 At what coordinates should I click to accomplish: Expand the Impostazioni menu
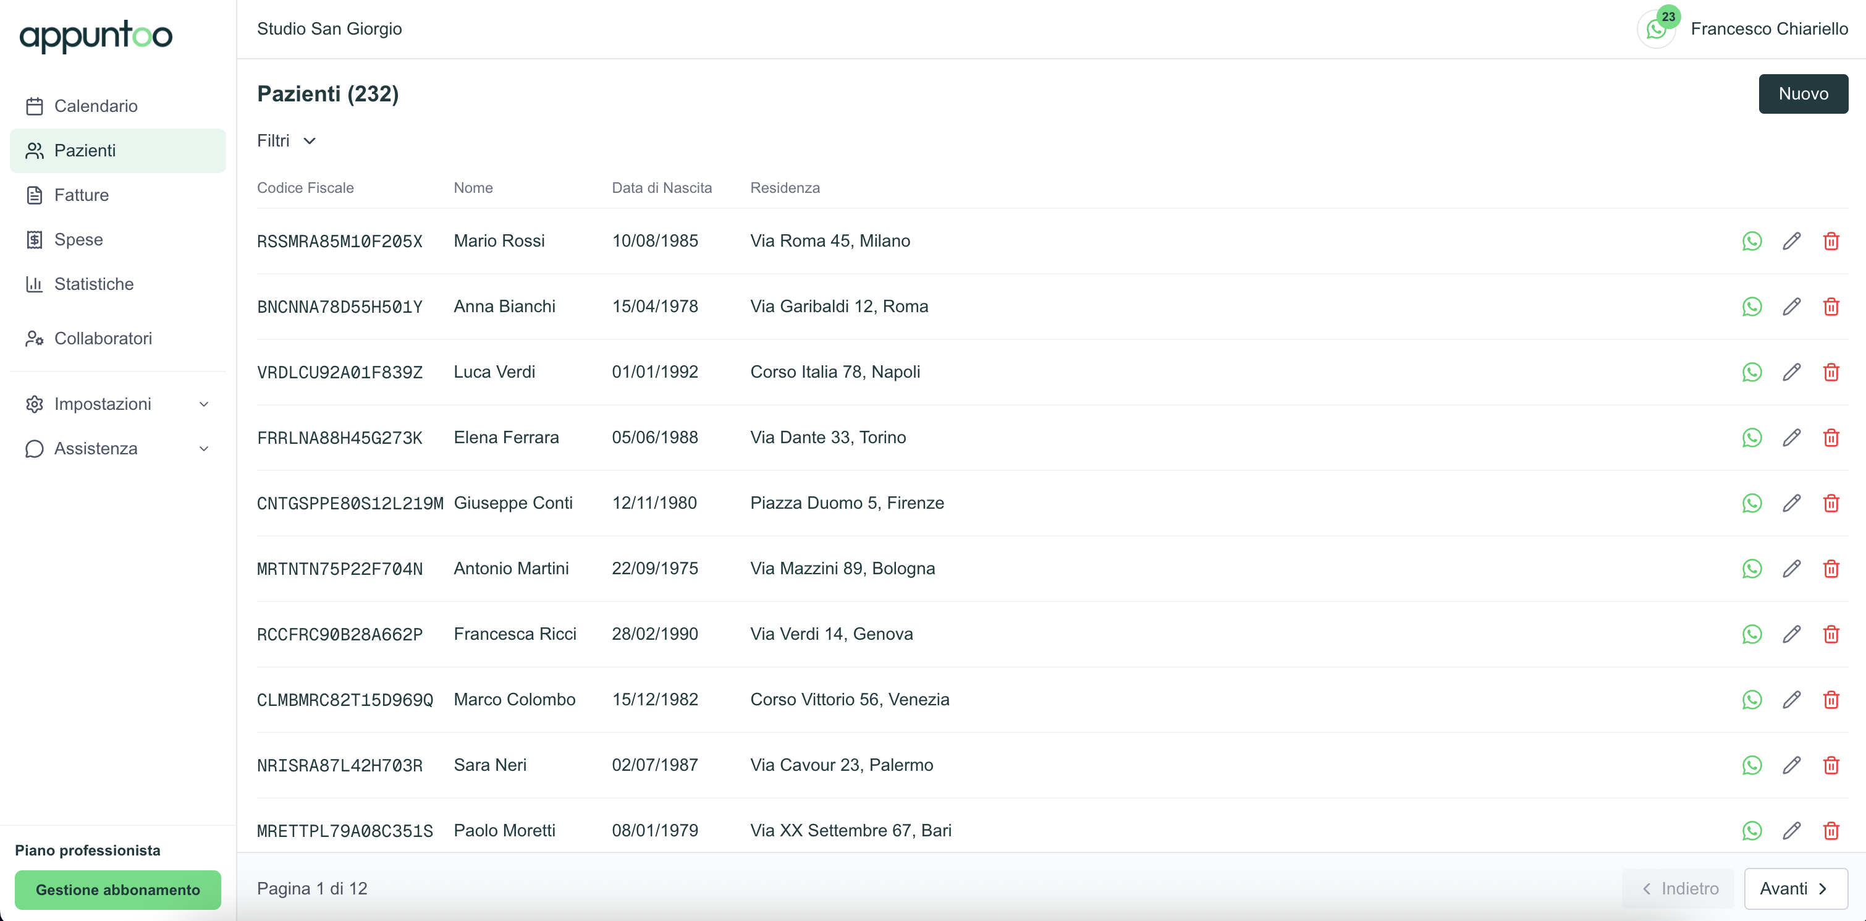tap(118, 404)
